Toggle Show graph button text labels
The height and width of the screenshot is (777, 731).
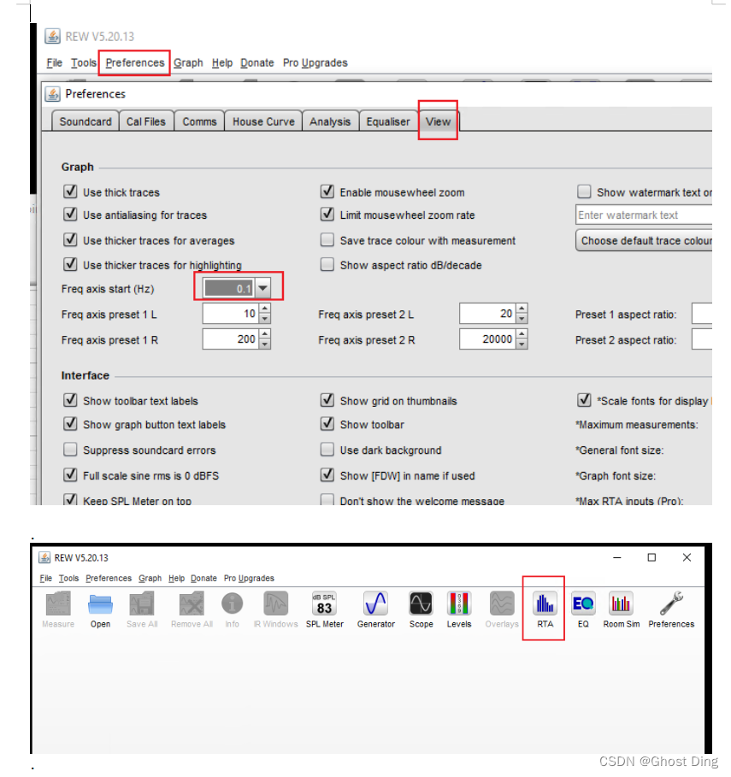(x=70, y=424)
